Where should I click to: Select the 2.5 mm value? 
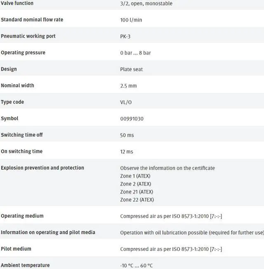tap(128, 86)
